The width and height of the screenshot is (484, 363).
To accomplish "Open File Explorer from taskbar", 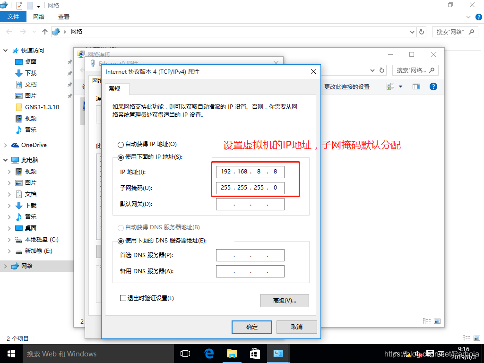I will point(232,354).
